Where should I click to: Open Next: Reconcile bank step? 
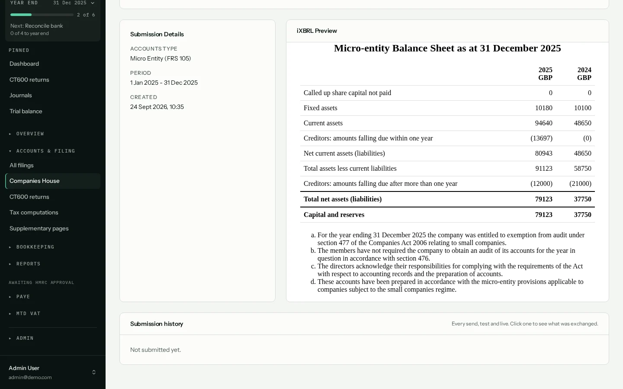[x=37, y=26]
